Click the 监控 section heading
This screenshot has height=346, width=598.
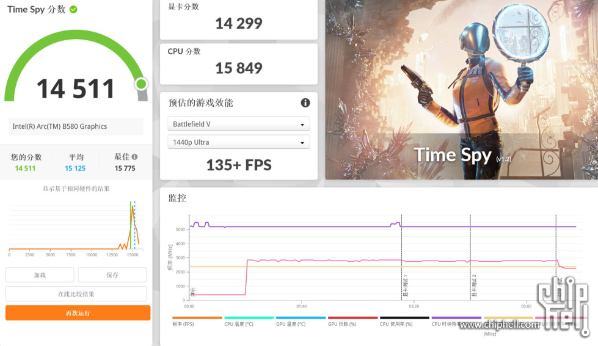click(x=177, y=198)
